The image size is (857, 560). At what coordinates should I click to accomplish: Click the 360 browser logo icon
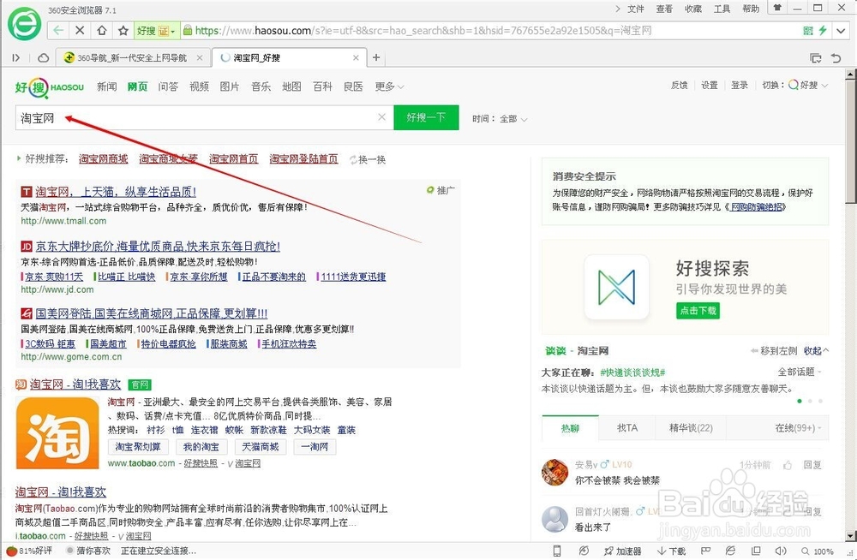click(x=24, y=23)
